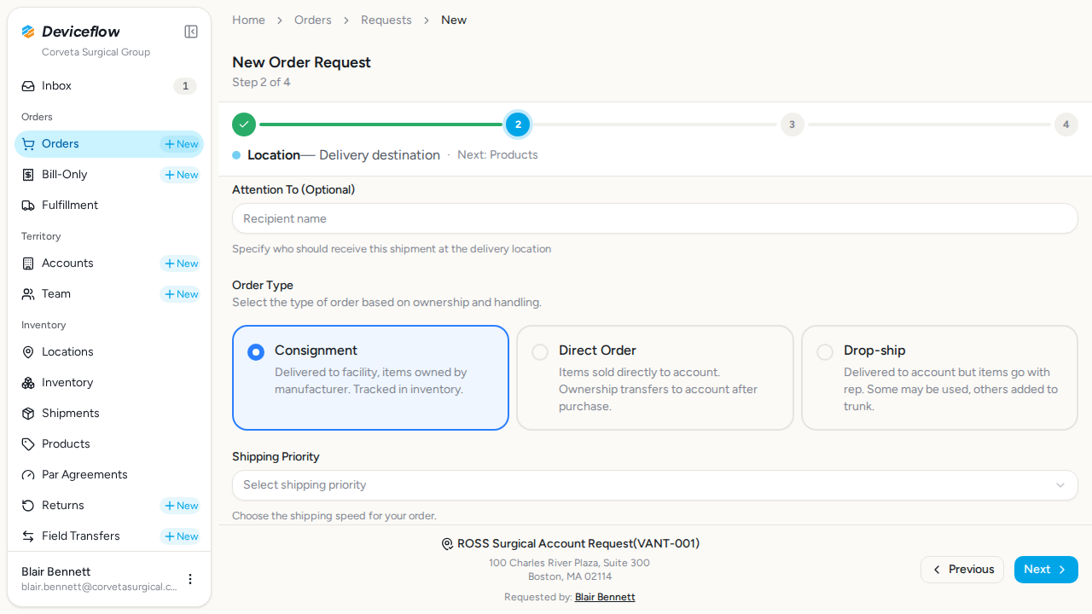This screenshot has height=614, width=1092.
Task: Follow the Blair Bennett requester link
Action: coord(605,597)
